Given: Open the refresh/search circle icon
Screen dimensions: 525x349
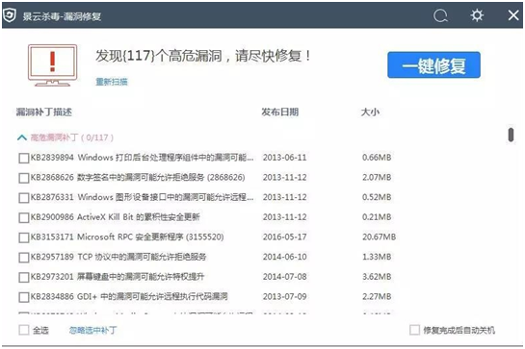Looking at the screenshot, I should coord(440,15).
